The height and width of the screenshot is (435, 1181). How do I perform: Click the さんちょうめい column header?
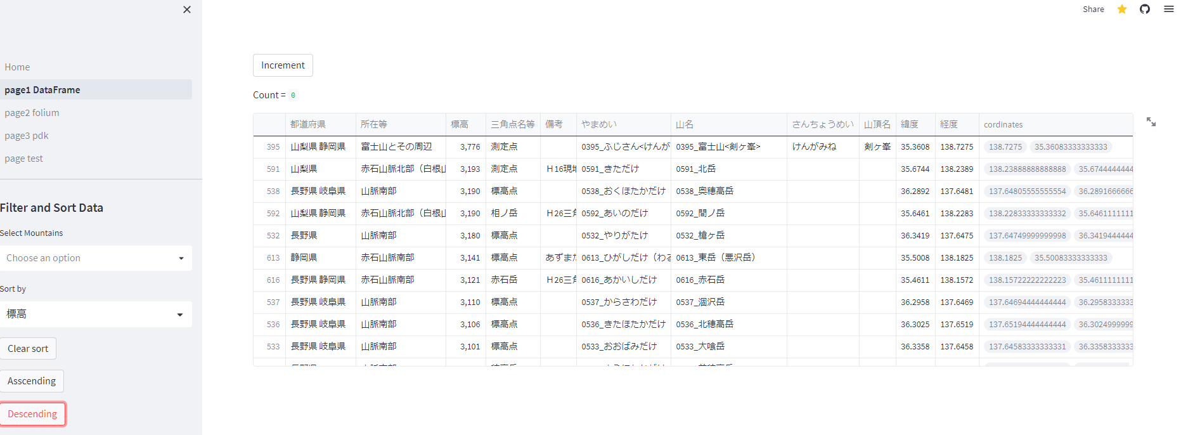pyautogui.click(x=823, y=124)
